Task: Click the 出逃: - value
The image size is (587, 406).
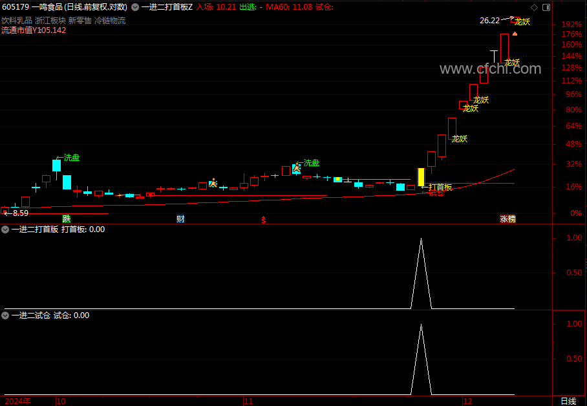Action: pyautogui.click(x=250, y=7)
